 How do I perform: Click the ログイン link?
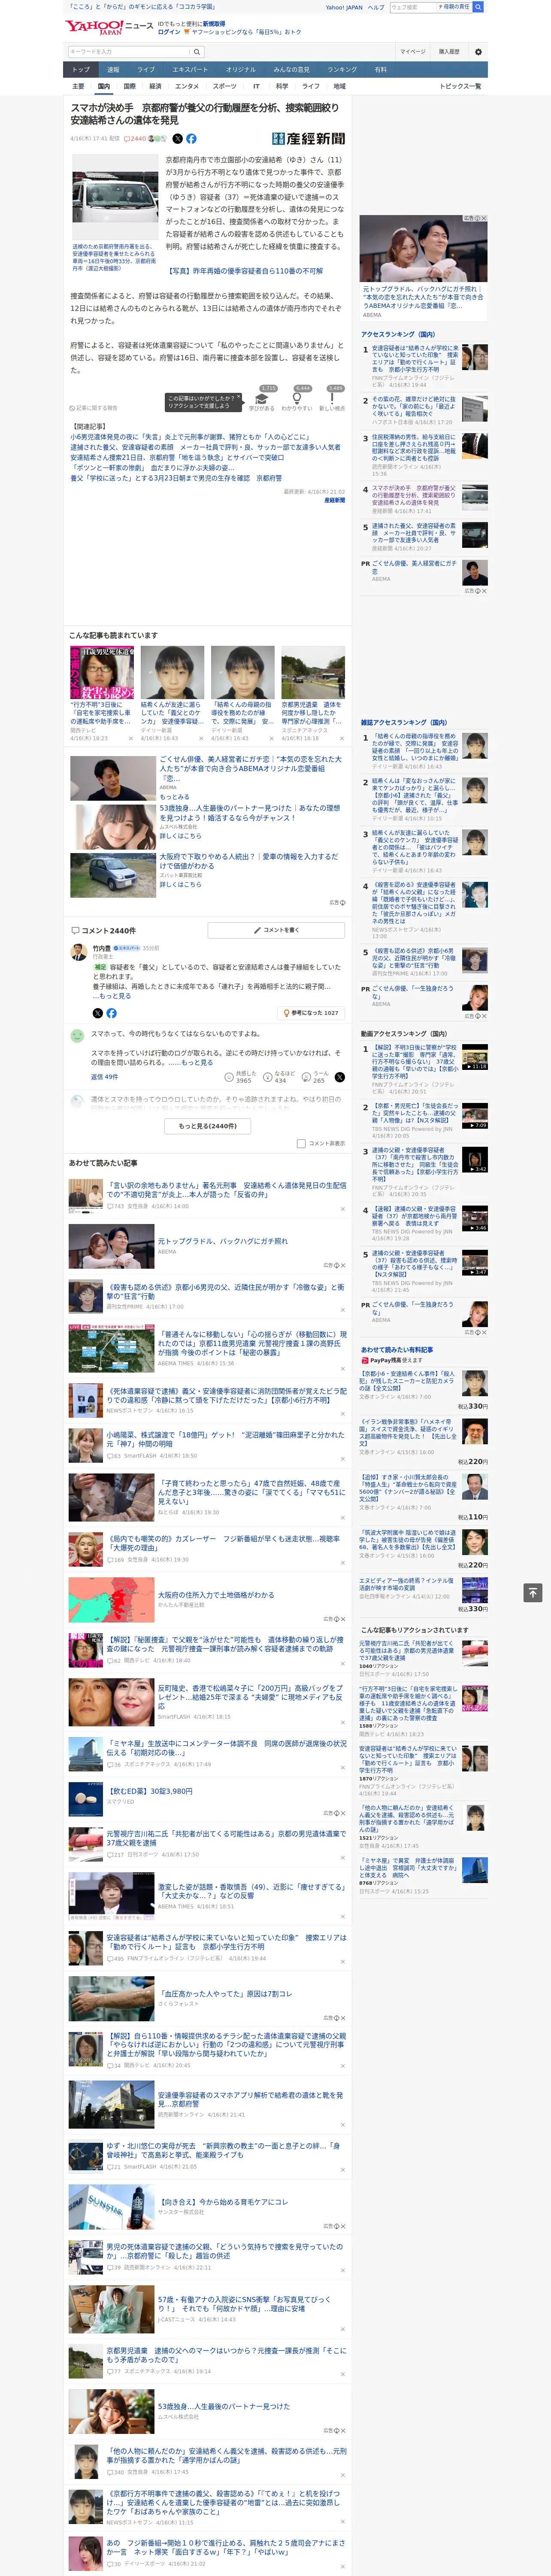click(169, 32)
